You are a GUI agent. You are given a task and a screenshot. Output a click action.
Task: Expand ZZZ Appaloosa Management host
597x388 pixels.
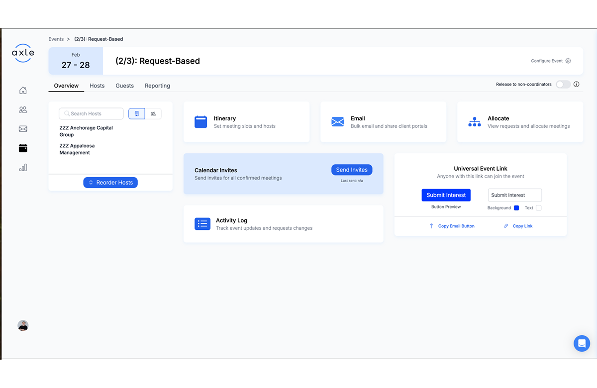(77, 149)
